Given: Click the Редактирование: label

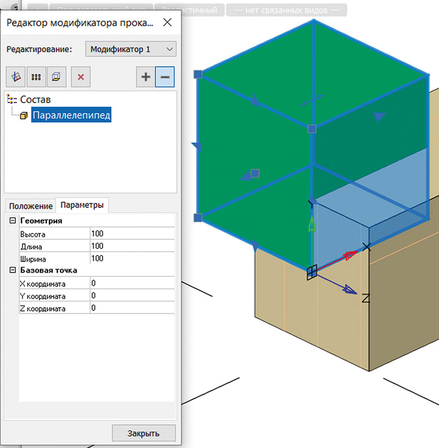Looking at the screenshot, I should (39, 49).
